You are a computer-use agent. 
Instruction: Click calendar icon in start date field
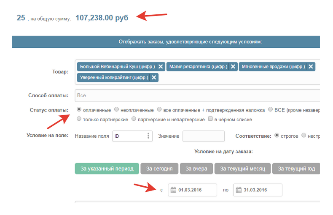click(x=173, y=190)
